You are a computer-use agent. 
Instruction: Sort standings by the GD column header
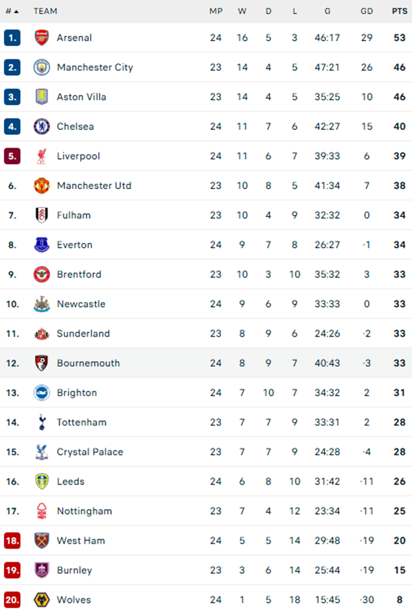(366, 11)
